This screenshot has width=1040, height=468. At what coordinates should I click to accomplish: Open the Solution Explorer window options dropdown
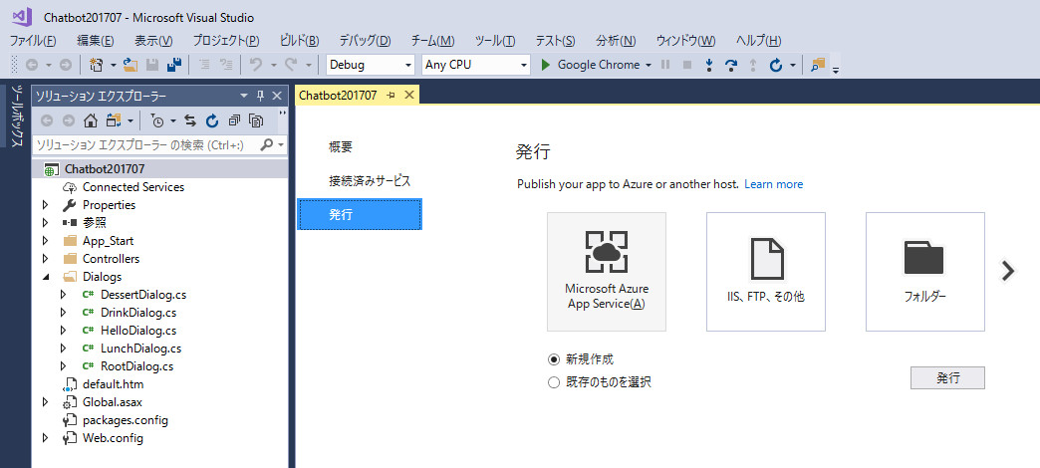(x=243, y=97)
